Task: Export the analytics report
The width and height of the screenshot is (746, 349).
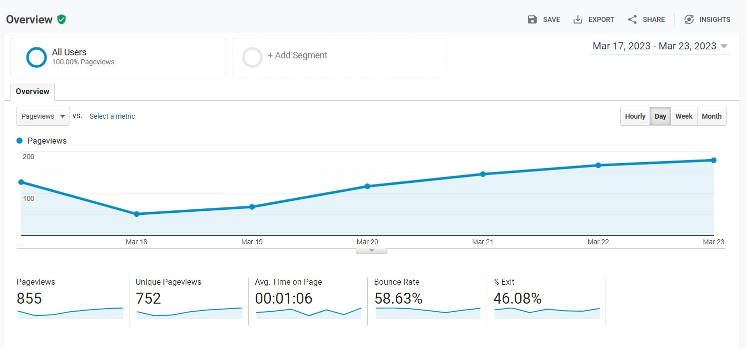Action: (x=594, y=19)
